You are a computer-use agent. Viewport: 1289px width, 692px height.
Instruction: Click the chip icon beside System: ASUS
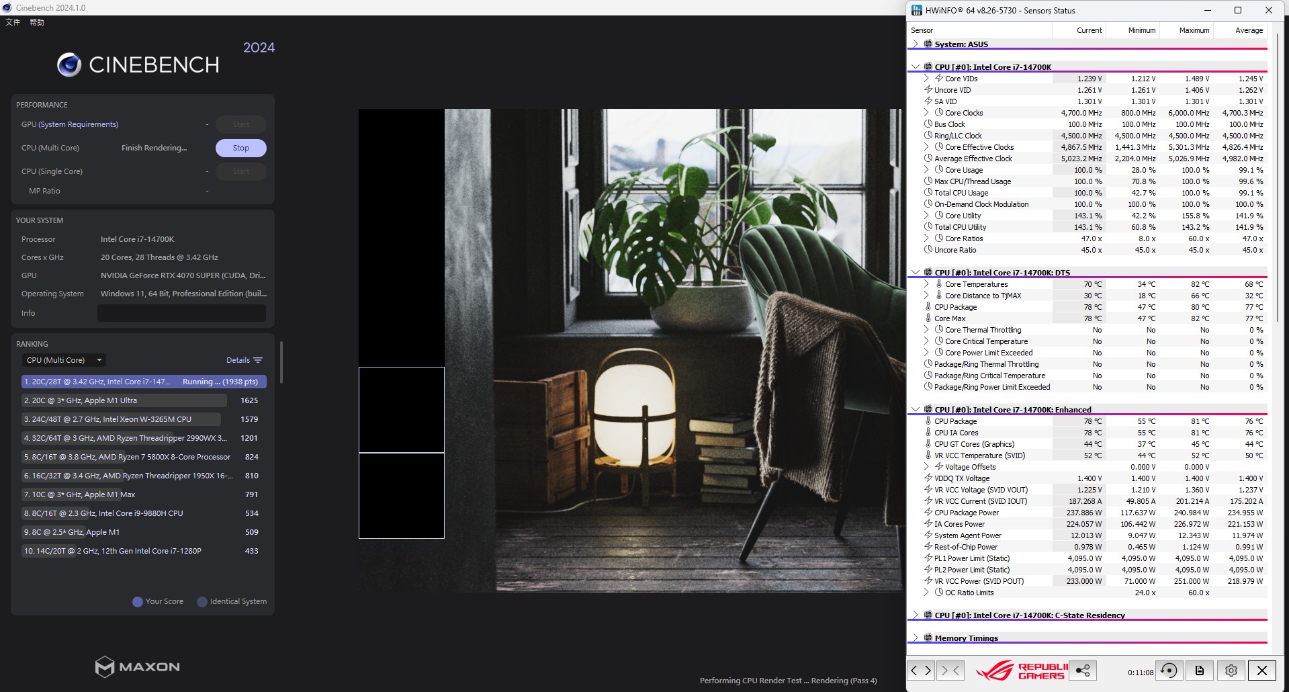[928, 44]
